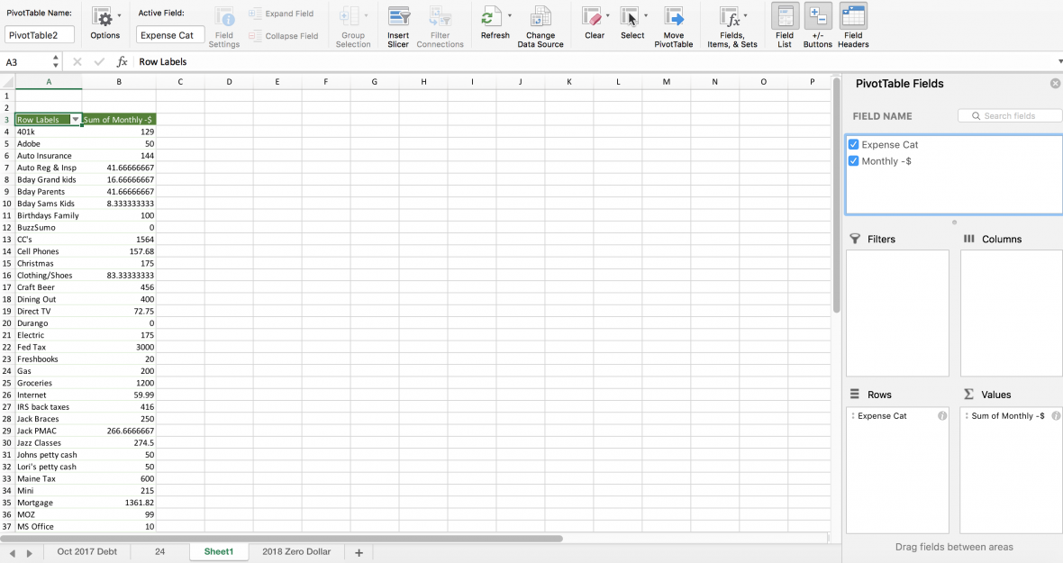The width and height of the screenshot is (1063, 563).
Task: Select the Craft Beer row label cell
Action: coord(49,287)
